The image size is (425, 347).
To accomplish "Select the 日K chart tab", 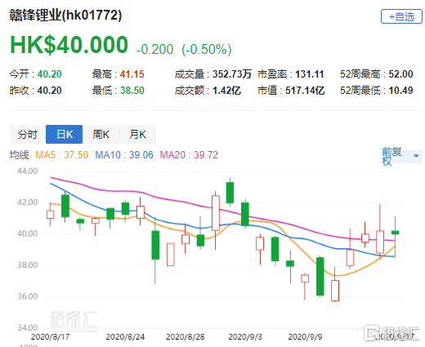I will click(x=65, y=134).
